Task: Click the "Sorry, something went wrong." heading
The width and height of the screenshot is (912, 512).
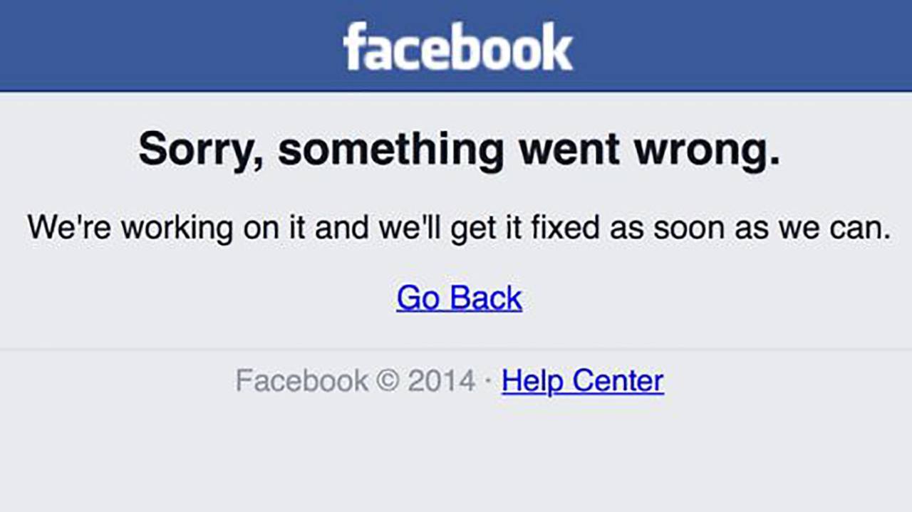Action: 459,150
